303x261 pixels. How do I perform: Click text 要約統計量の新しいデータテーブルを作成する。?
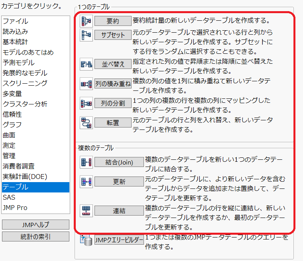tap(201, 20)
